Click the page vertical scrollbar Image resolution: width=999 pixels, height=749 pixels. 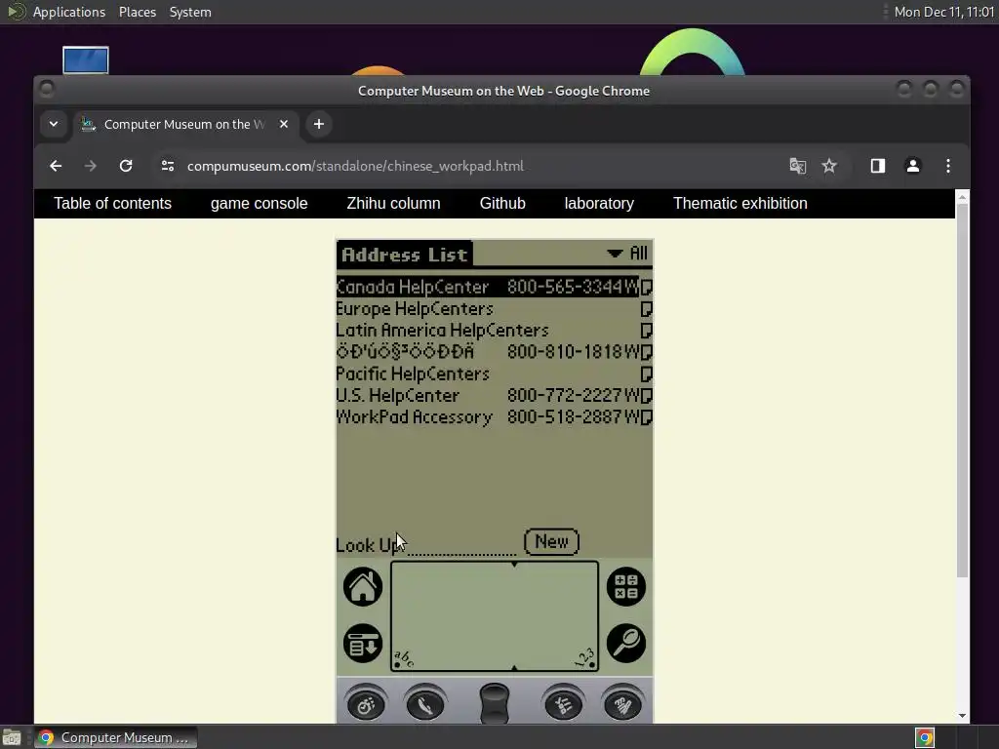point(962,391)
